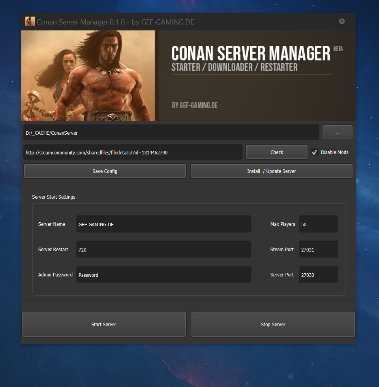Edit the Server Name field showing GEF-GAMING.DE
The width and height of the screenshot is (379, 387).
[163, 224]
